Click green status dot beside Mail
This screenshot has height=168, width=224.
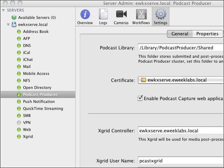pos(19,66)
